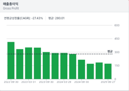Select the 2024-09-30 bar
This screenshot has width=129, height=91.
click(81, 69)
